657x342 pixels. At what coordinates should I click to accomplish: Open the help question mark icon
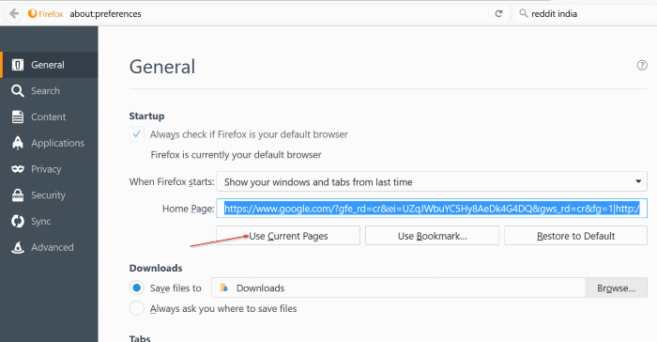click(x=642, y=65)
